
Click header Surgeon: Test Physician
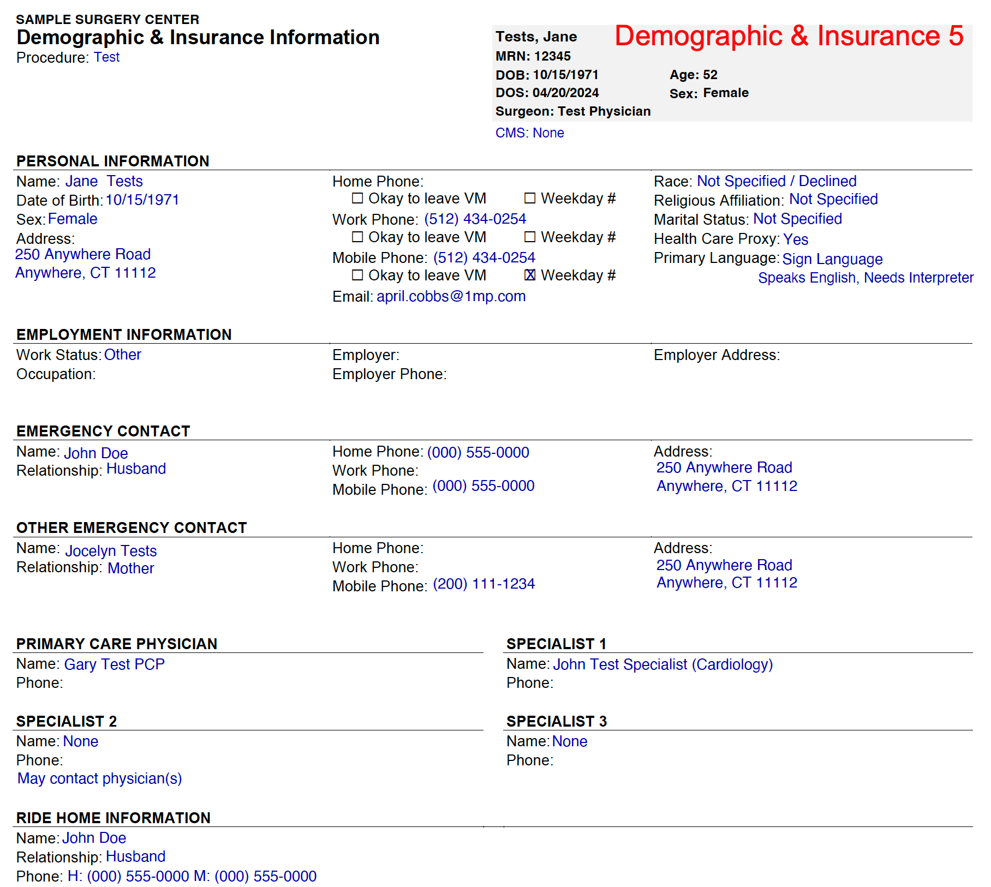[573, 111]
